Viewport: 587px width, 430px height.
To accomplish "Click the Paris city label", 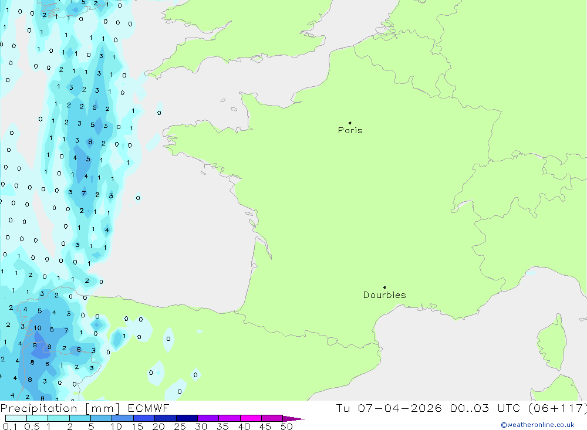I will (x=350, y=130).
